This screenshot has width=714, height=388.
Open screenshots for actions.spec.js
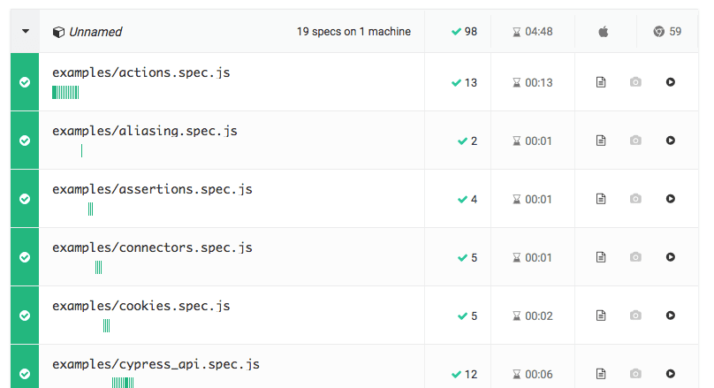(x=635, y=82)
